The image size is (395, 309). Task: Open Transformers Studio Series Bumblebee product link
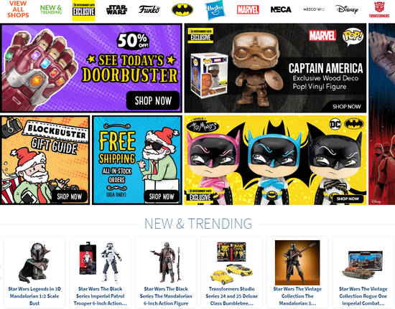[231, 296]
